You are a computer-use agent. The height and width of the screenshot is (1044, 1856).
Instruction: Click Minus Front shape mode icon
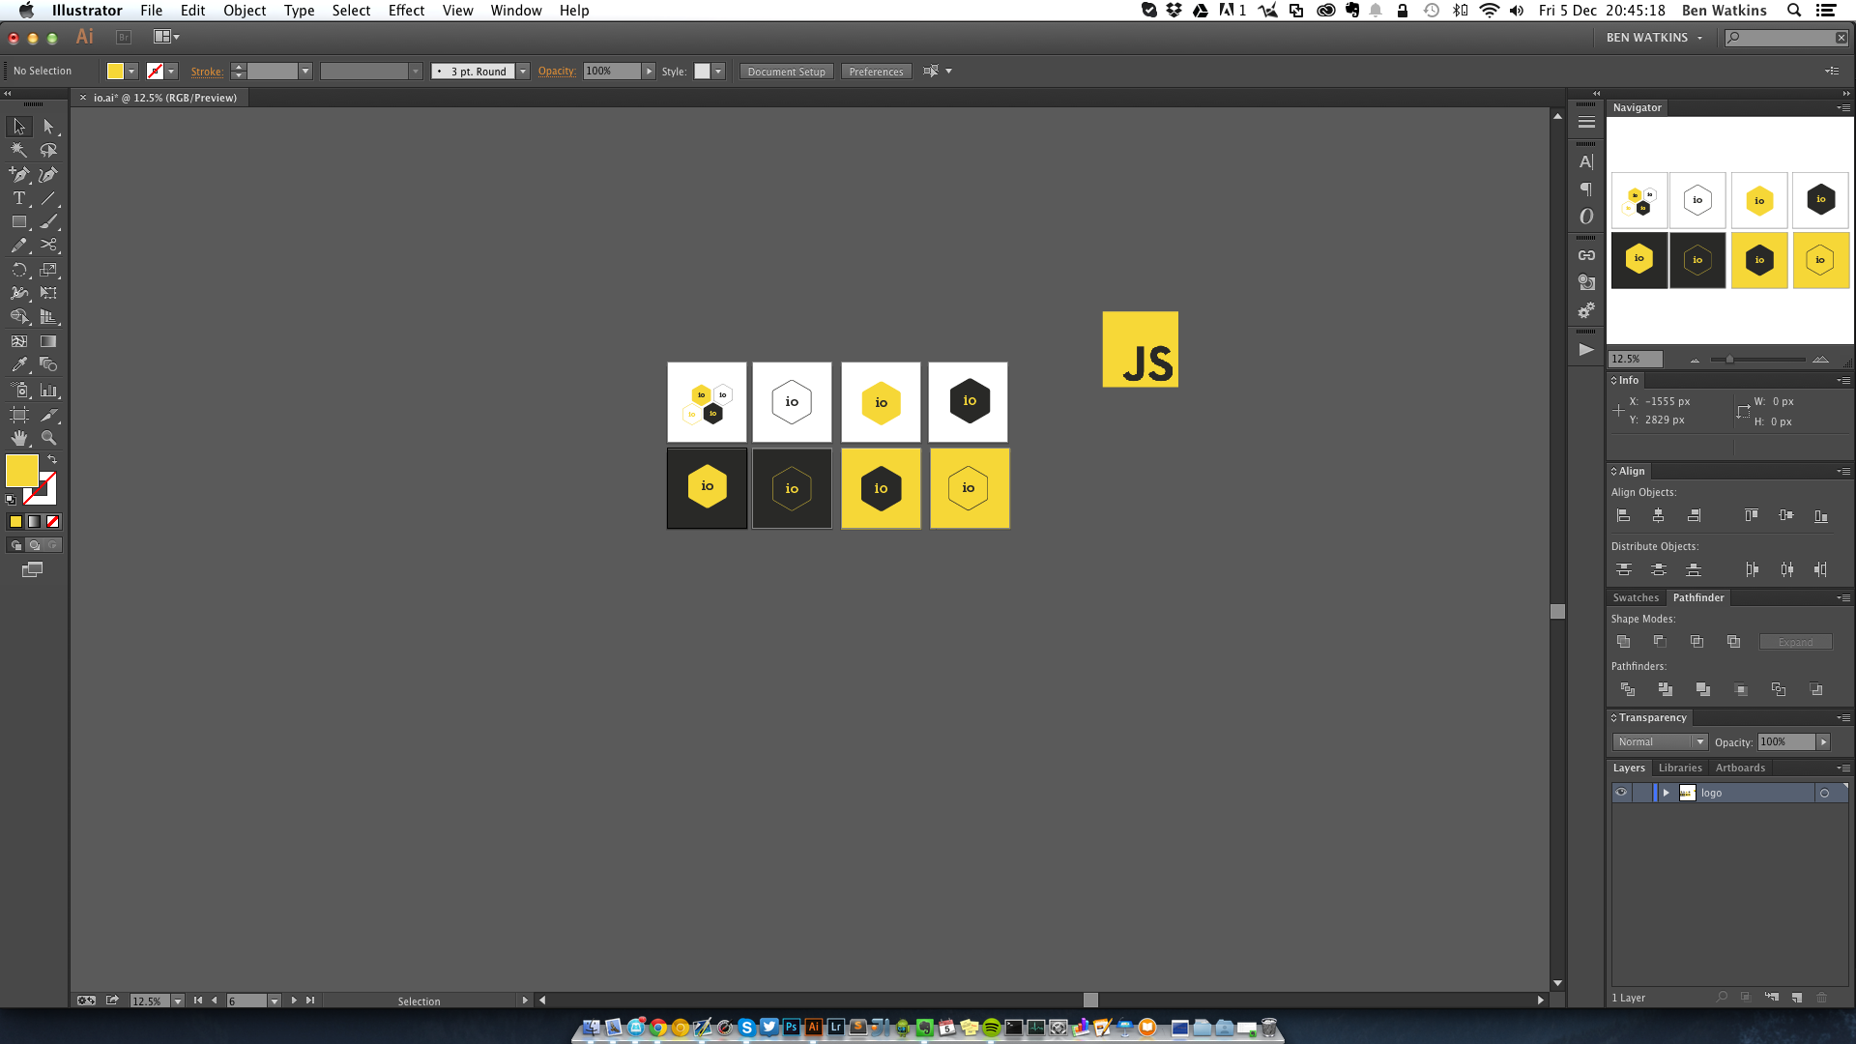(1660, 642)
